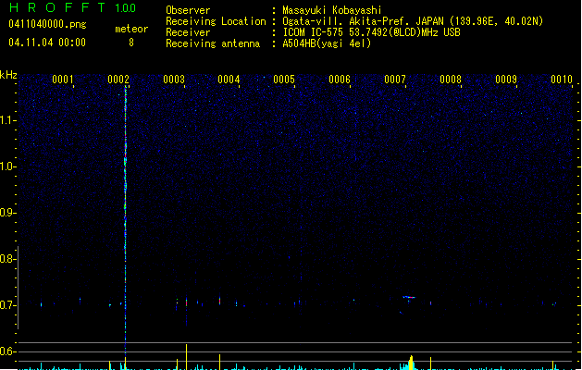Click the yellow intensity peak cluster near 0007
This screenshot has width=582, height=370.
click(x=410, y=363)
